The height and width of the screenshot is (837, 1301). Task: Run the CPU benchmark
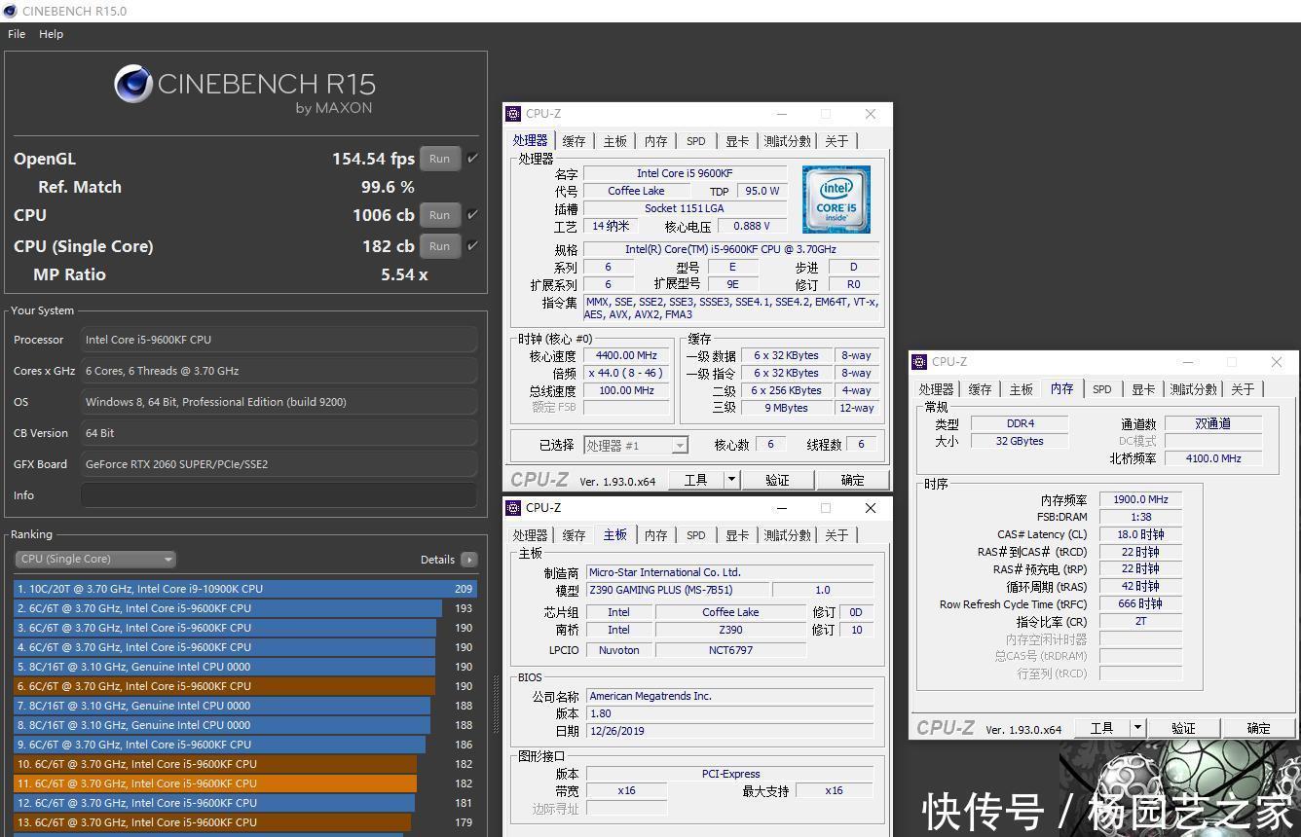[440, 215]
